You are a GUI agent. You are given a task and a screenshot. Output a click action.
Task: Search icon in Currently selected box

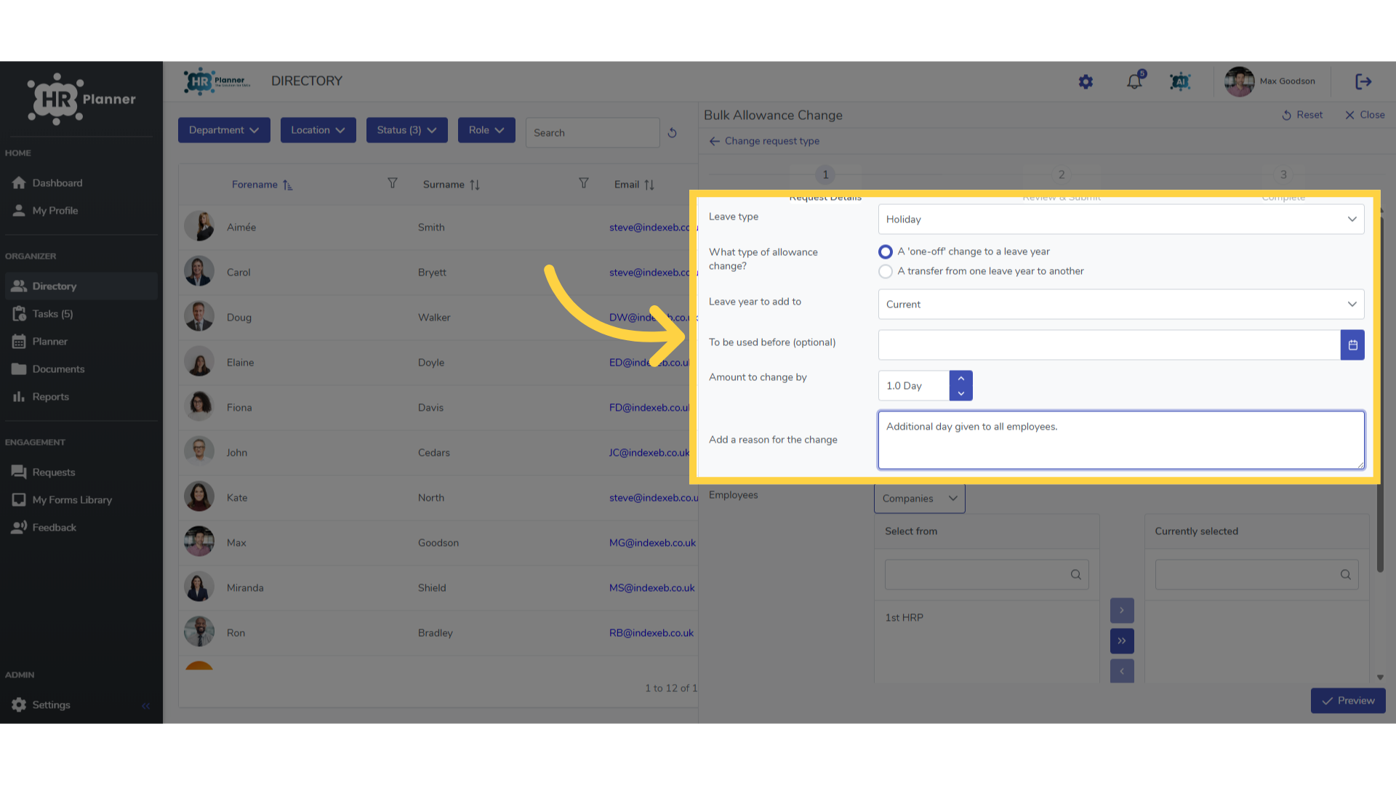point(1345,575)
